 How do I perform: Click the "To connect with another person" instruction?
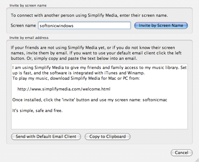[x=89, y=15]
